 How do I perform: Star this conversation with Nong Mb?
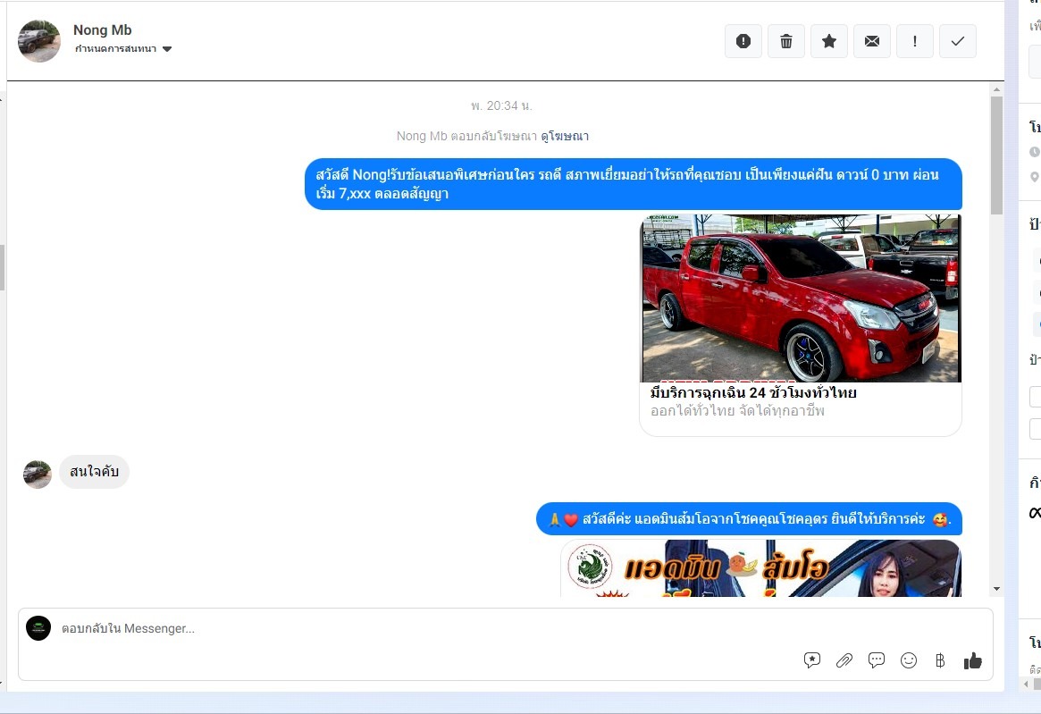point(829,41)
